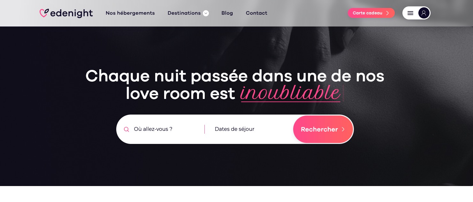This screenshot has width=473, height=202.
Task: Navigate to the Contact page
Action: point(256,13)
